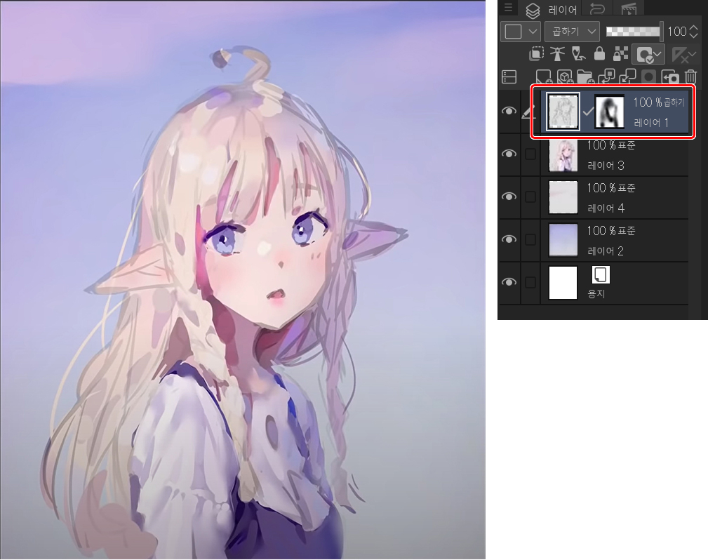This screenshot has height=560, width=708.
Task: Click the lock transparent pixels icon
Action: tap(620, 54)
